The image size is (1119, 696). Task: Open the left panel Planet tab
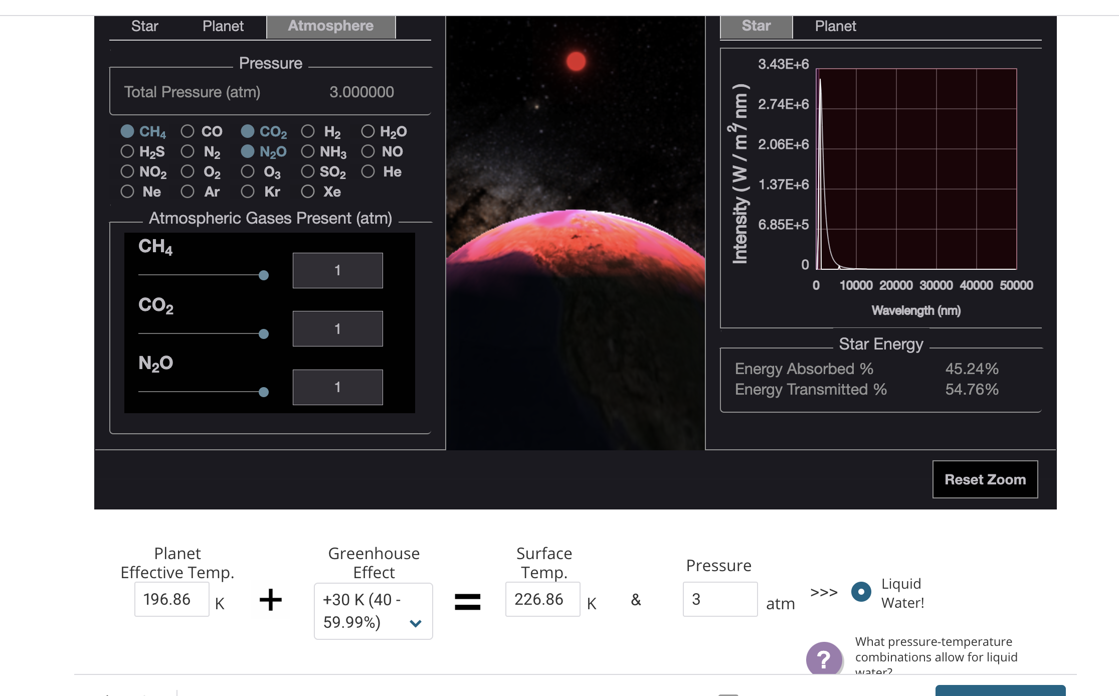click(223, 26)
